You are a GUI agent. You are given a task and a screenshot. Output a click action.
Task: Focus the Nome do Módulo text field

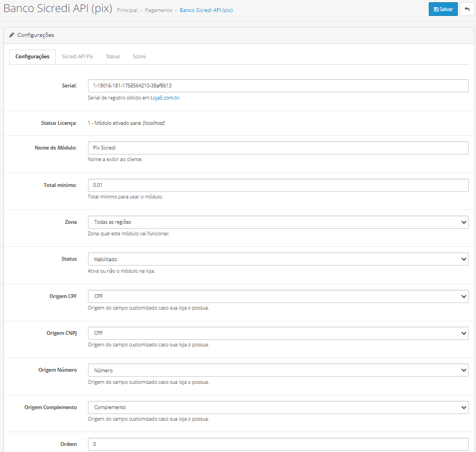[278, 148]
